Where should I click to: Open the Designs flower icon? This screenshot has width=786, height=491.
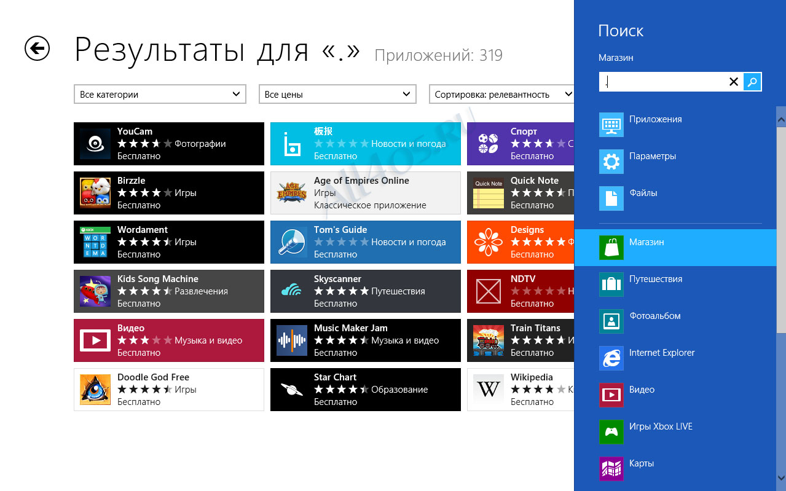click(489, 242)
